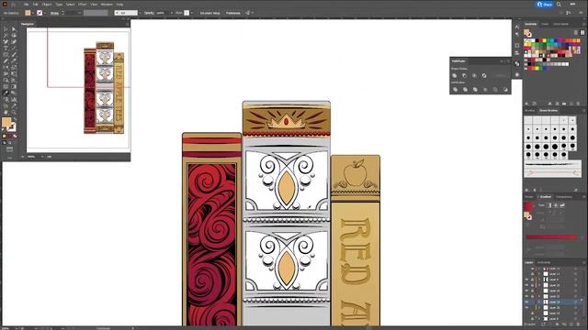Click the red gradient slider bar
The width and height of the screenshot is (588, 330).
(x=551, y=237)
